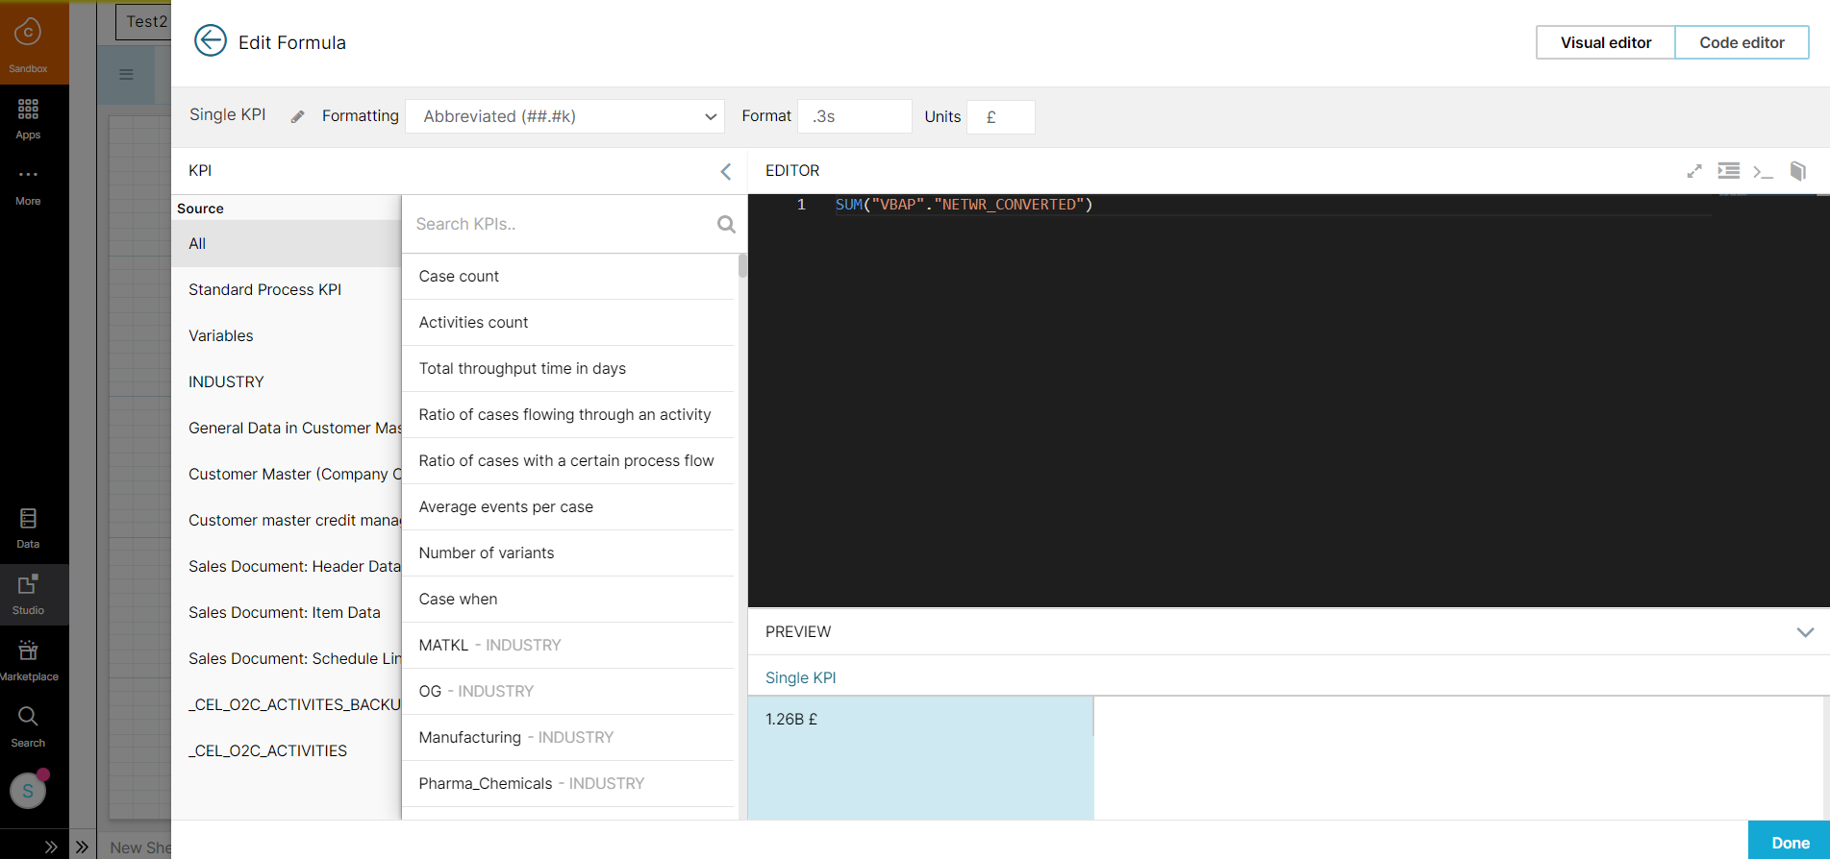Choose the Case count KPI
Viewport: 1830px width, 859px height.
point(568,276)
